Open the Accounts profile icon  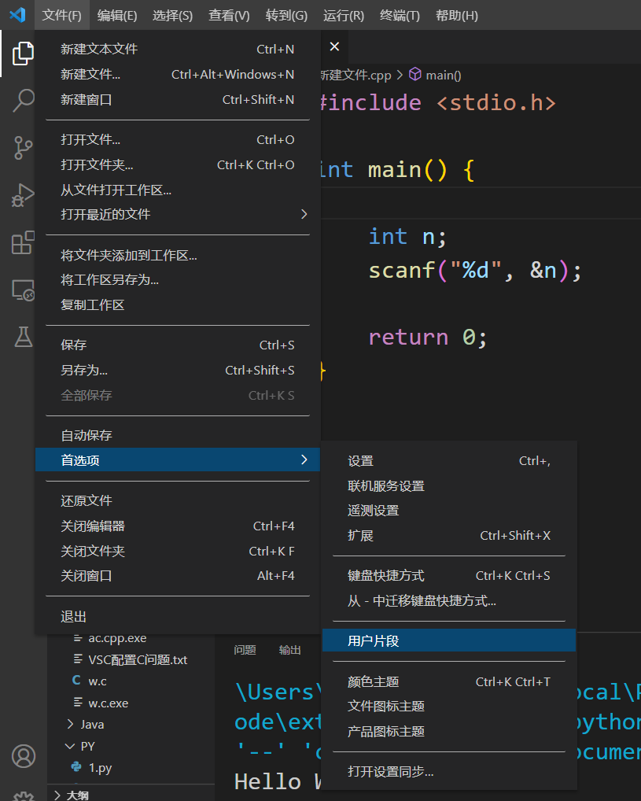[x=23, y=756]
